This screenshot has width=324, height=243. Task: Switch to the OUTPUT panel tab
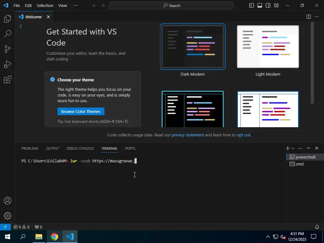pos(53,148)
